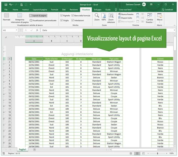Select column header C
Viewport: 178px width, 157px height.
click(67, 41)
